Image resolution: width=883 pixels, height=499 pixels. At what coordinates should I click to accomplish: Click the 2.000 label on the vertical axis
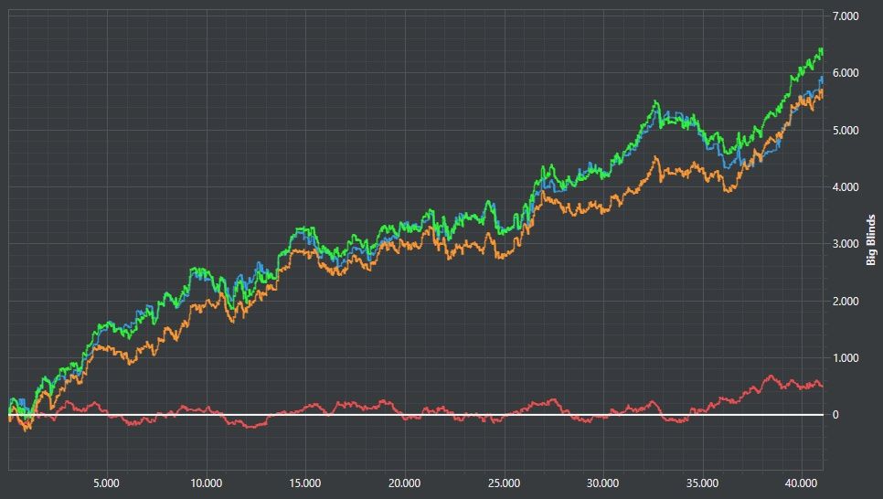[846, 302]
